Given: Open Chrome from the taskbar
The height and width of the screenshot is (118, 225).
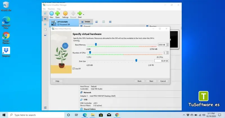Looking at the screenshot, I should pyautogui.click(x=117, y=115).
